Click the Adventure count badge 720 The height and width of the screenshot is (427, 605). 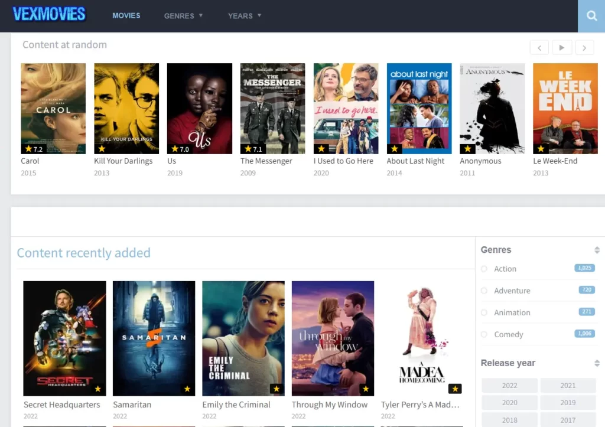pyautogui.click(x=587, y=289)
